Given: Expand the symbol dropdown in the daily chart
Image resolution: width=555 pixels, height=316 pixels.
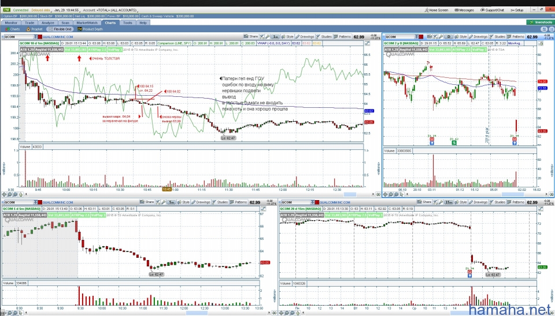Looking at the screenshot, I should [416, 37].
